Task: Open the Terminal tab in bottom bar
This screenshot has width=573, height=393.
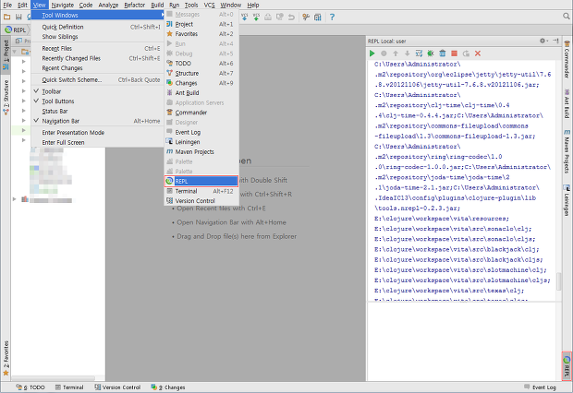Action: [69, 387]
